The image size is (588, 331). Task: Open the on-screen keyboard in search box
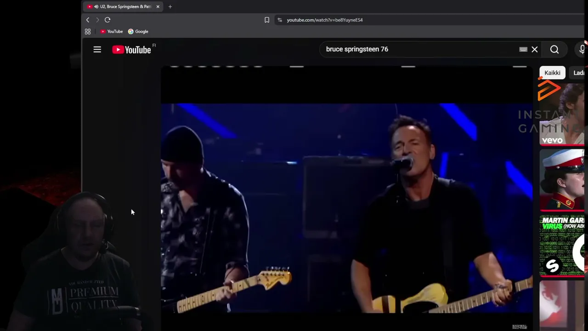tap(523, 49)
